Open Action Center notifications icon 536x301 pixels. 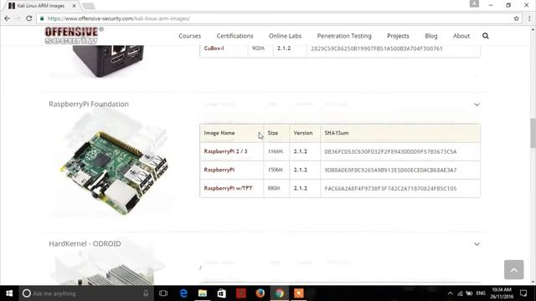pos(523,293)
